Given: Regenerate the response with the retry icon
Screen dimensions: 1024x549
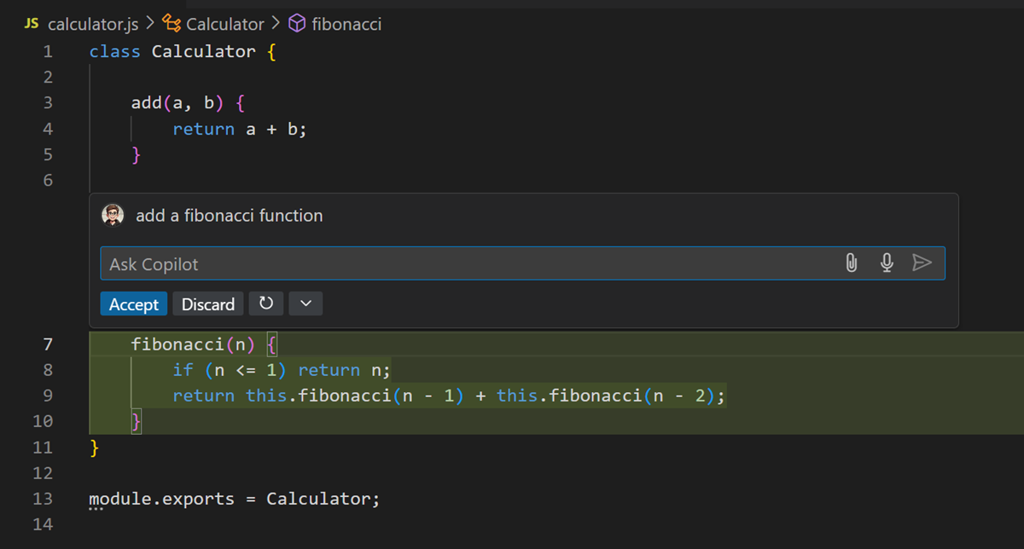Looking at the screenshot, I should [x=265, y=303].
